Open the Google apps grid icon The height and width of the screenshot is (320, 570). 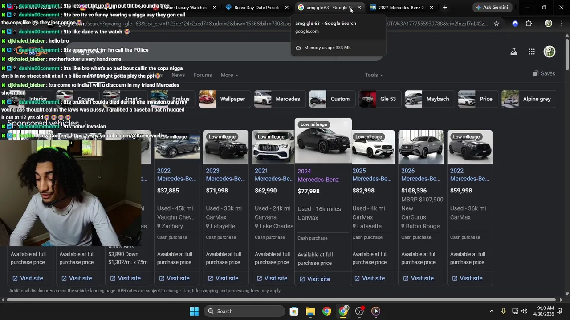coord(531,52)
